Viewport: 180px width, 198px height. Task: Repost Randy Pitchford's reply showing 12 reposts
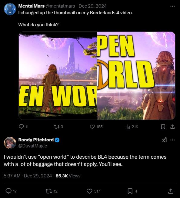point(52,191)
